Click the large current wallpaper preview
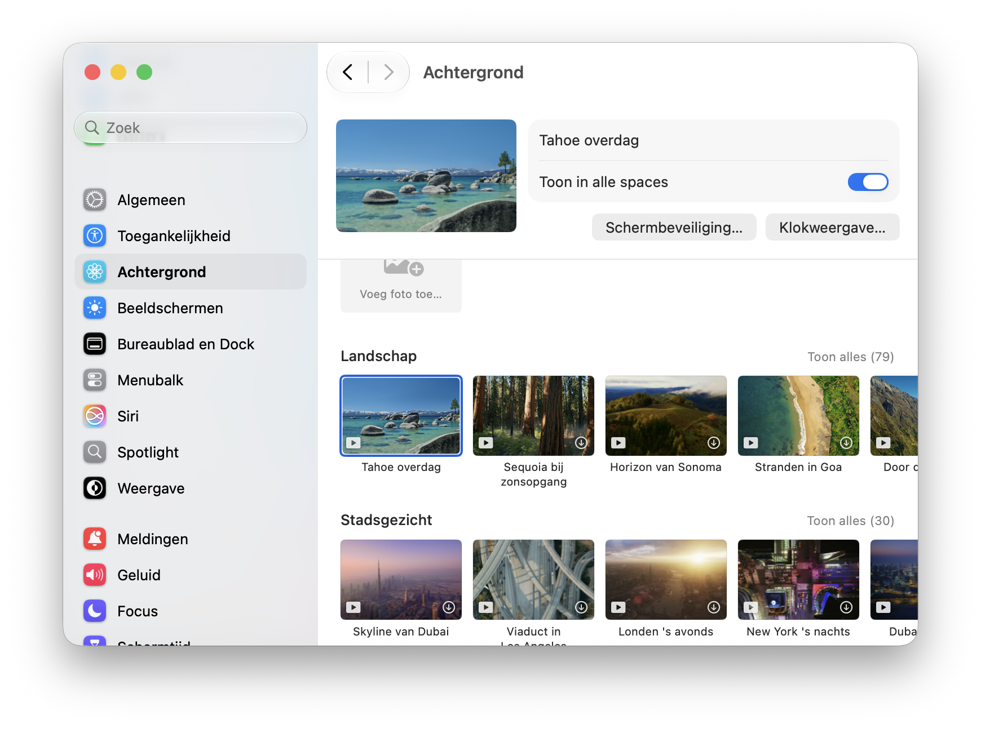 [x=426, y=176]
